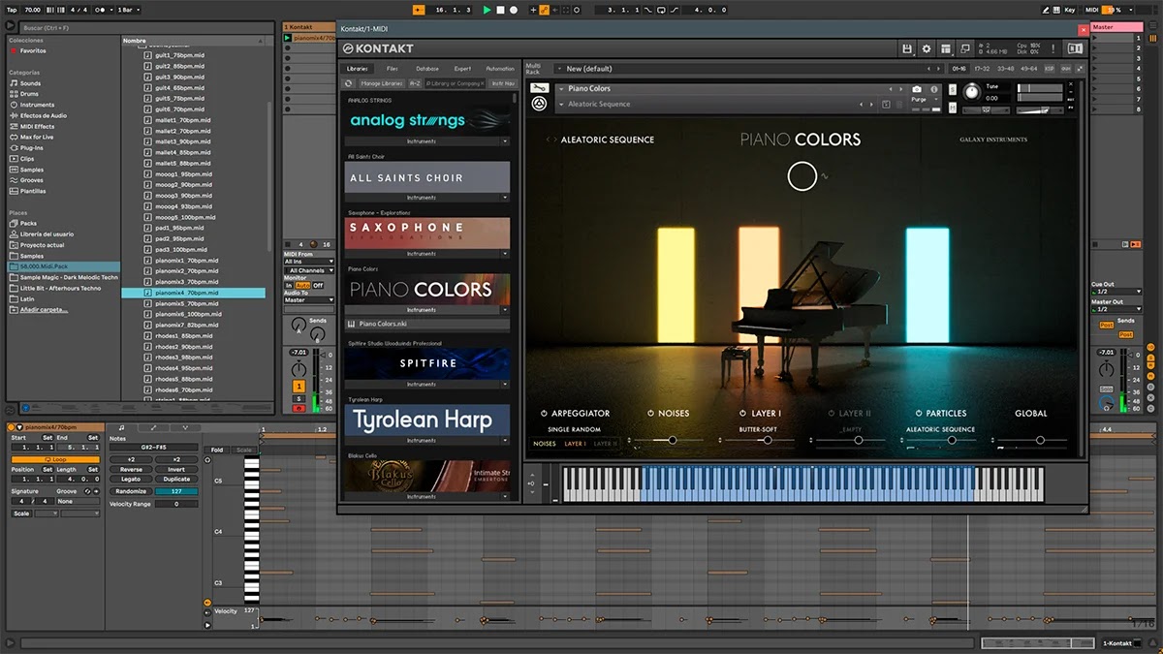This screenshot has height=654, width=1163.
Task: Open Tyrolean Harp Instruments dropdown
Action: click(505, 441)
